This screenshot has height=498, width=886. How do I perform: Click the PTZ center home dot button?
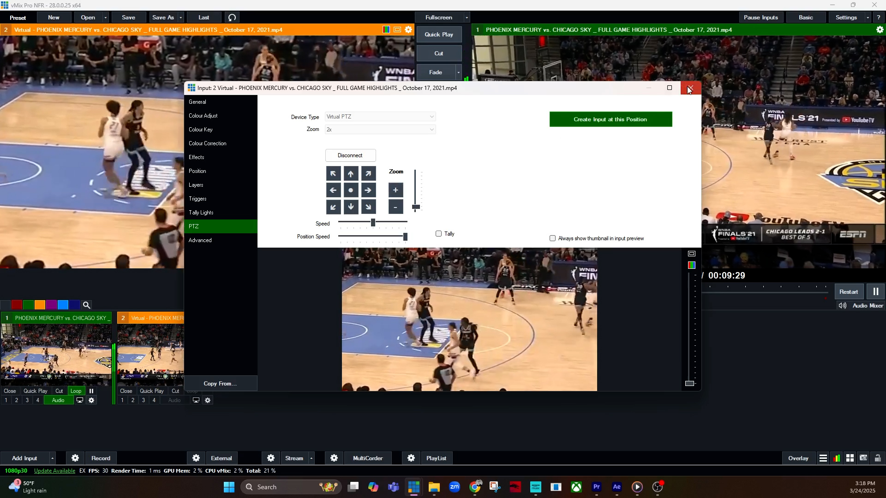(351, 190)
